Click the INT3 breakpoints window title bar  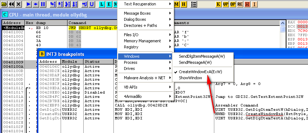tap(173, 54)
